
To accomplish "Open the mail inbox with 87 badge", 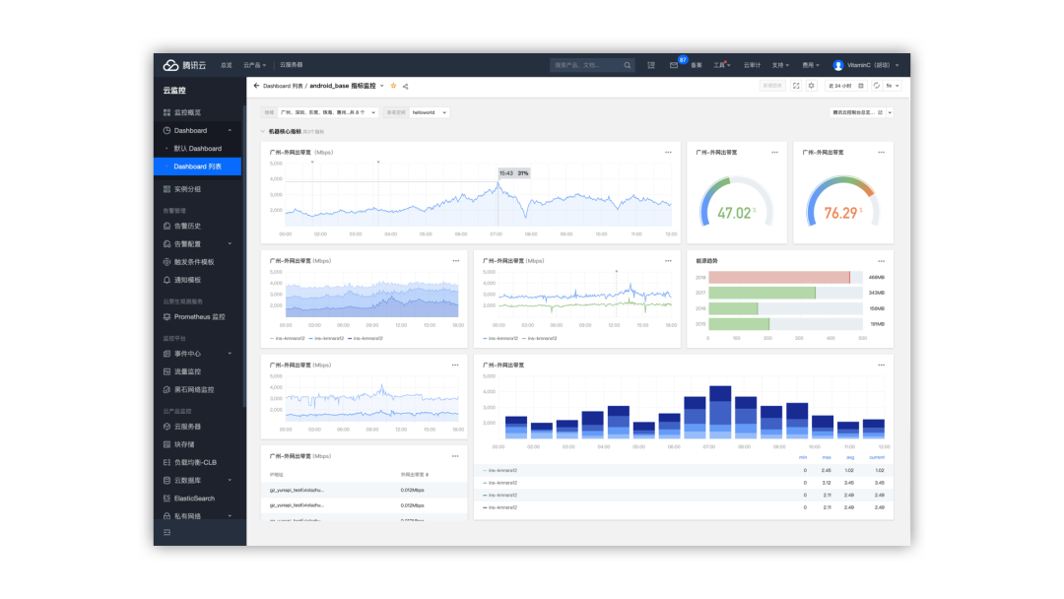I will point(674,65).
